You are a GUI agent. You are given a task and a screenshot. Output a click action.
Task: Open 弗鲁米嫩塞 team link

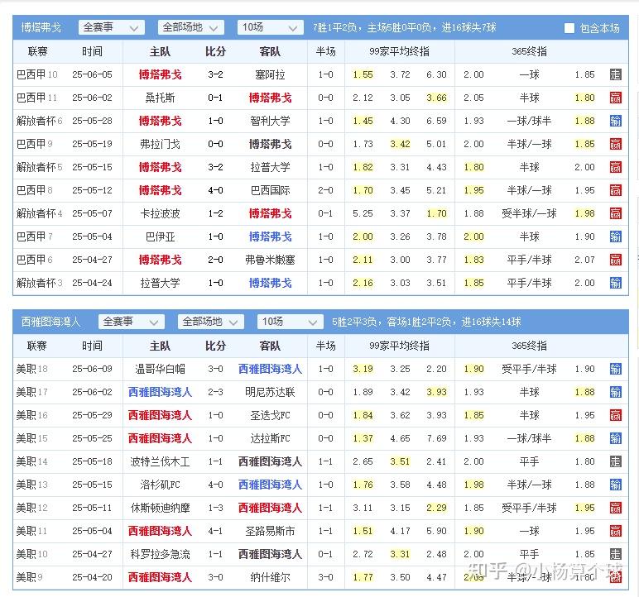pos(270,260)
